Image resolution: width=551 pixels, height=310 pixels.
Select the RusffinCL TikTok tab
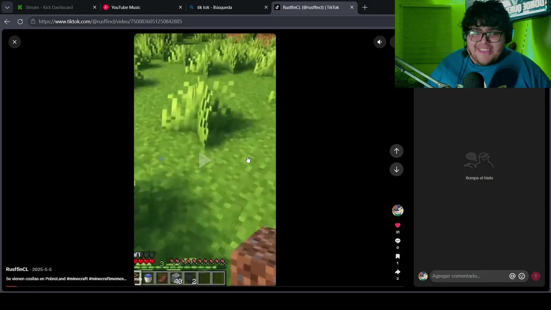(314, 7)
